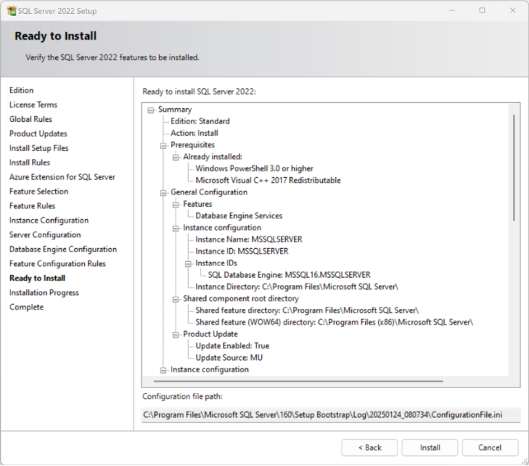Select the Install Setup Files step
529x466 pixels.
click(x=39, y=148)
